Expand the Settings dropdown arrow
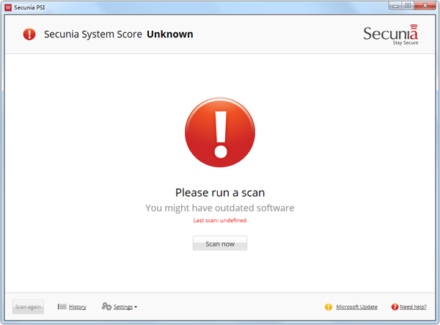The width and height of the screenshot is (440, 325). pos(136,307)
